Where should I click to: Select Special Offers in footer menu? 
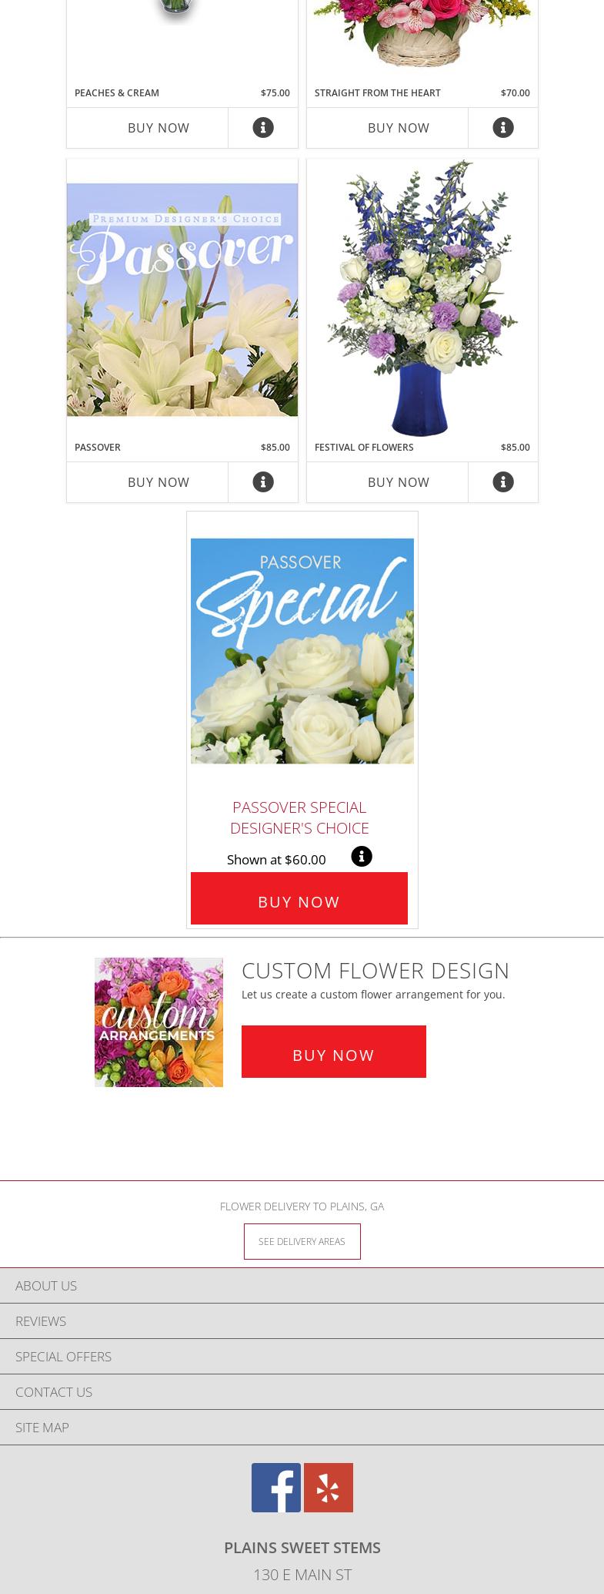[x=302, y=1357]
